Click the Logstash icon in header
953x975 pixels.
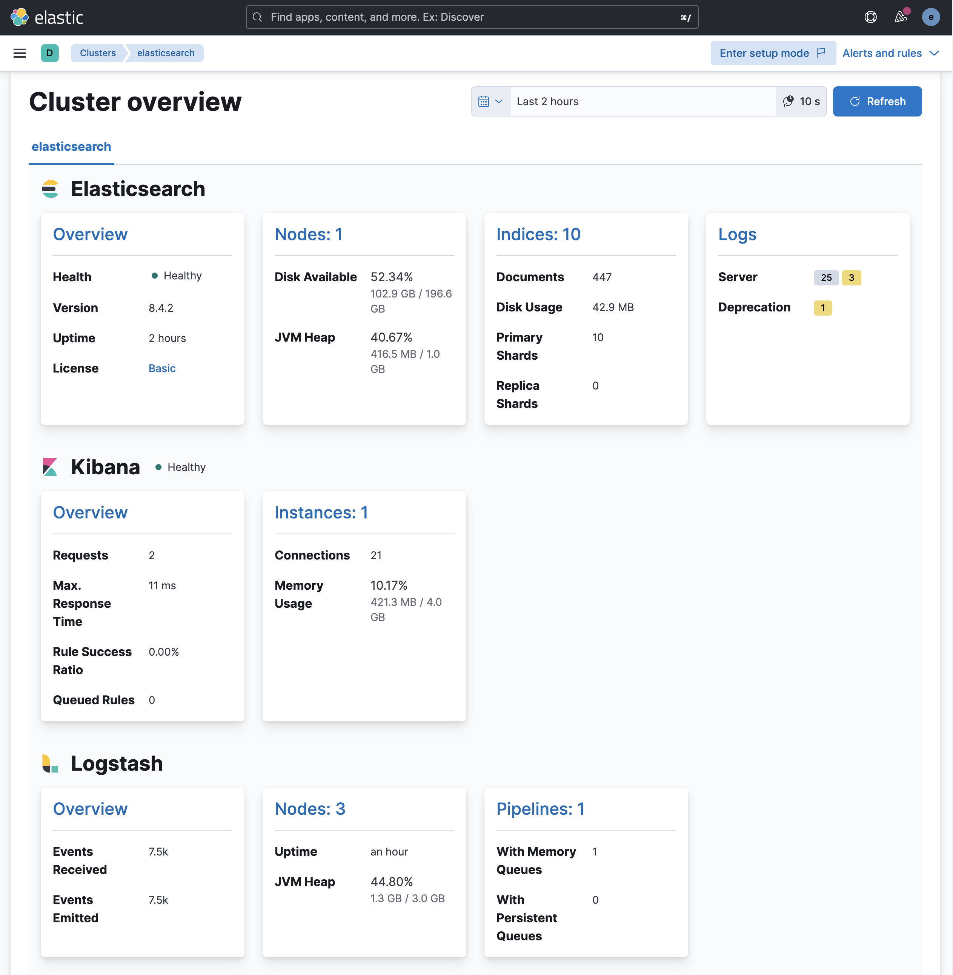click(50, 763)
